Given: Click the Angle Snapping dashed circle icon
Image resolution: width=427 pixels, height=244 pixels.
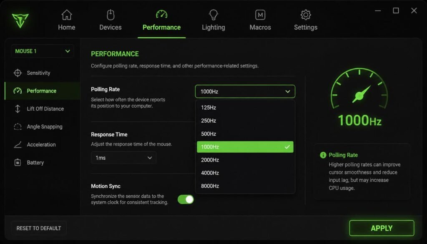Looking at the screenshot, I should (18, 127).
